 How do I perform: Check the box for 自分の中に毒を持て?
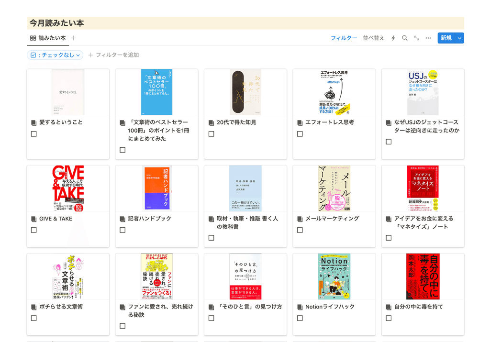389,318
